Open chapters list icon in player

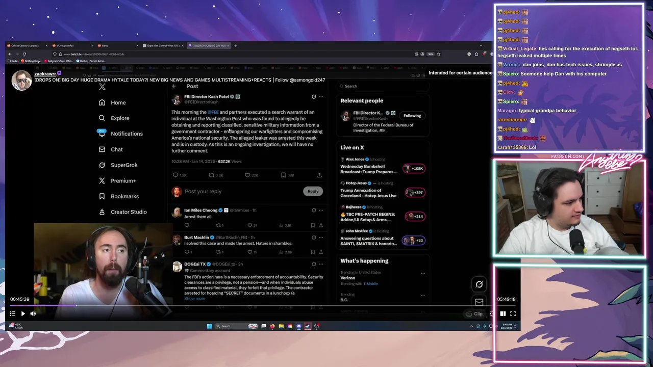[x=13, y=314]
